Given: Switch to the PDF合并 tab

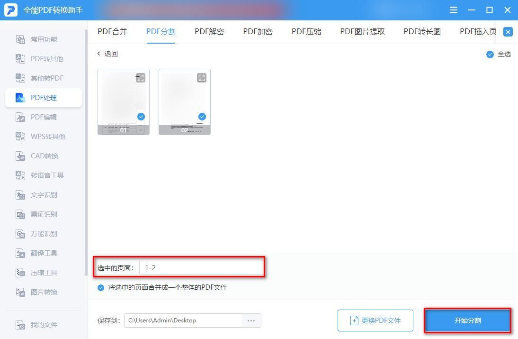Looking at the screenshot, I should (112, 32).
